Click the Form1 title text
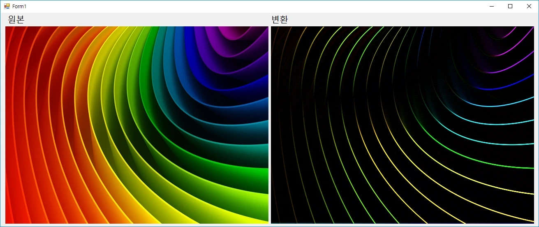This screenshot has height=227, width=539. click(x=19, y=7)
